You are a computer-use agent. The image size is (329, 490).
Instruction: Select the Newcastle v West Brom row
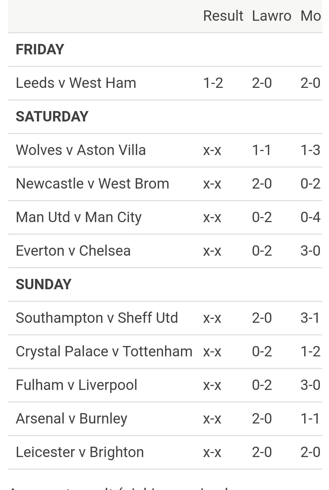coord(92,184)
